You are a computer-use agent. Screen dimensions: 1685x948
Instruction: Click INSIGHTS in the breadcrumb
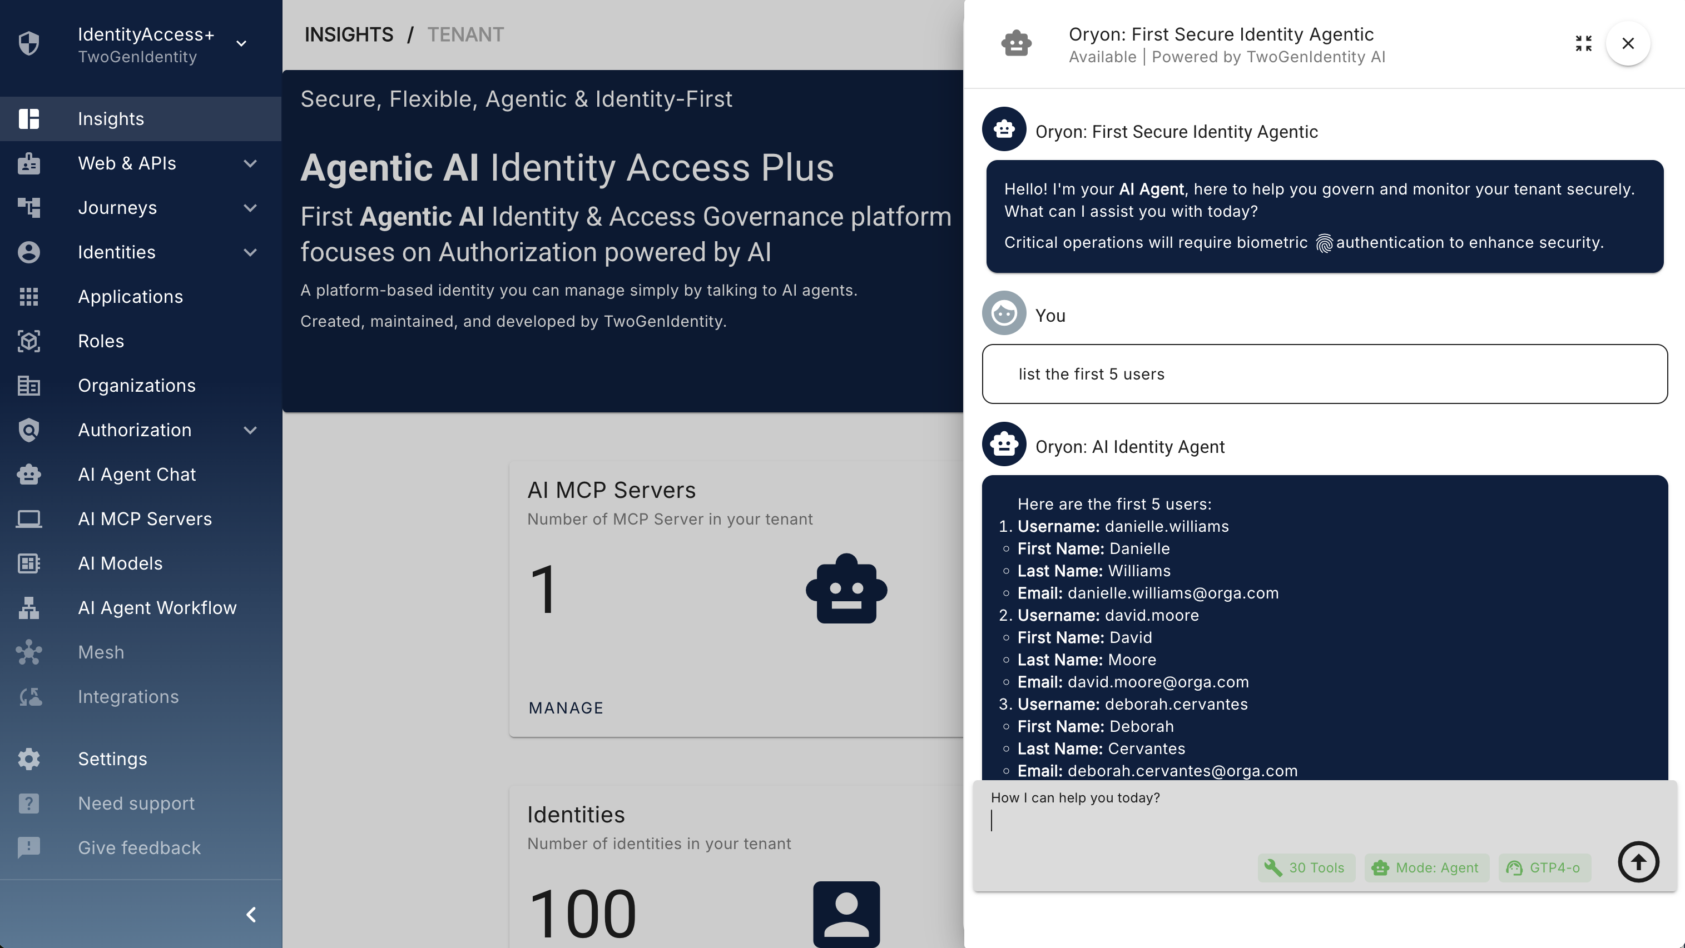[x=349, y=34]
